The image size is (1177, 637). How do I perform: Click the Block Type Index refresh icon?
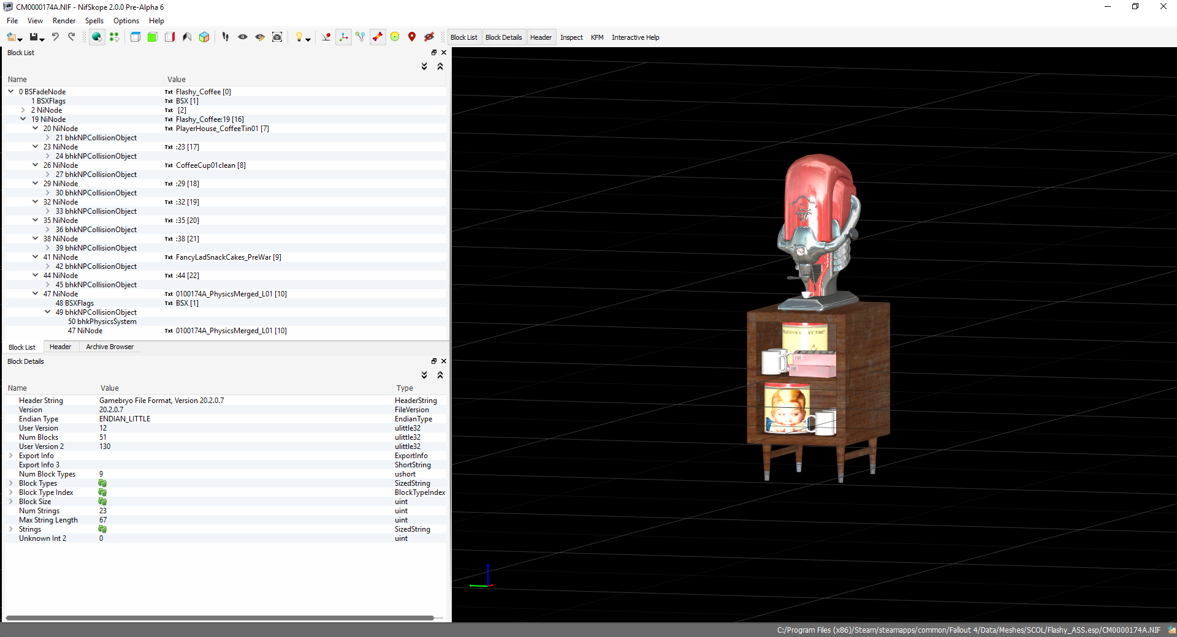pyautogui.click(x=102, y=492)
